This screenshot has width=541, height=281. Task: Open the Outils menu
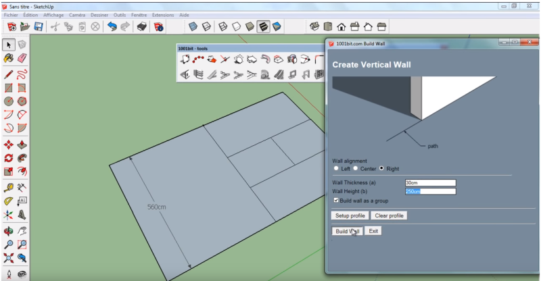coord(120,15)
